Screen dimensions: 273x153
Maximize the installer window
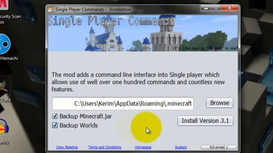[216, 8]
